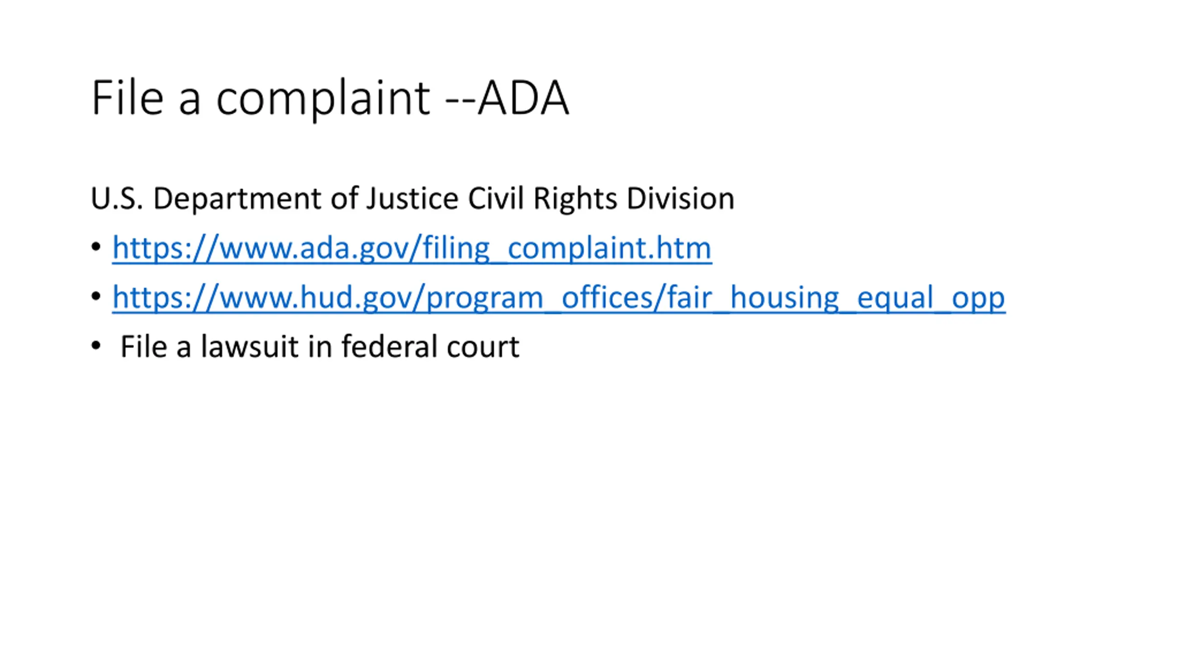The height and width of the screenshot is (663, 1179).
Task: Click the word 'ADA' in the title
Action: pyautogui.click(x=523, y=98)
